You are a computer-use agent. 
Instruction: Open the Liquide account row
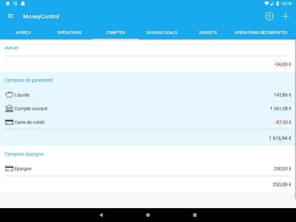click(148, 95)
